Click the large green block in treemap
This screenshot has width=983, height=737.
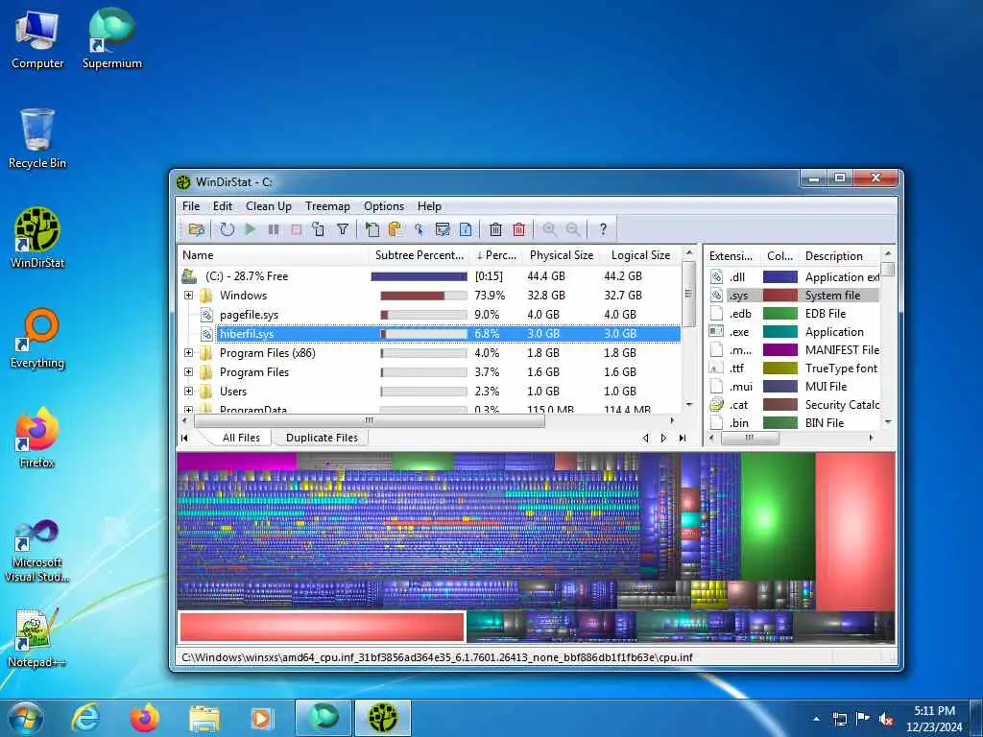(x=778, y=516)
